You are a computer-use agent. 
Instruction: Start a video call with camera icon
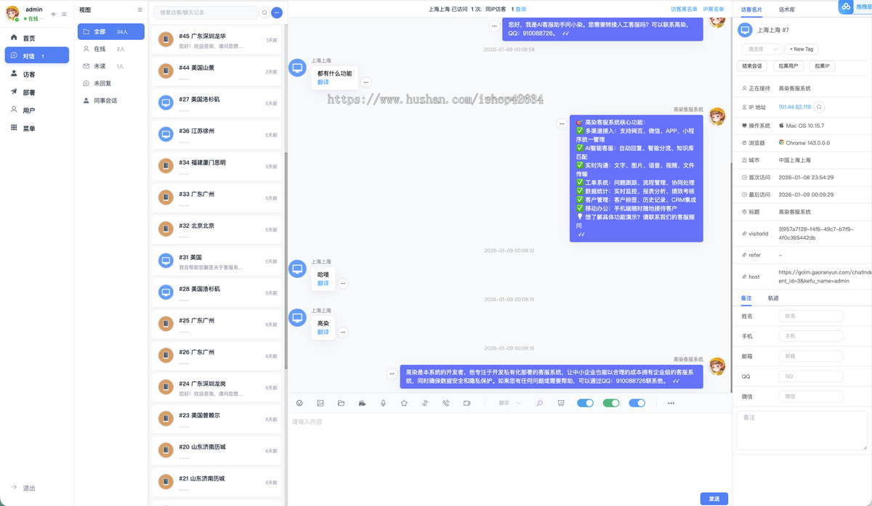(x=467, y=403)
